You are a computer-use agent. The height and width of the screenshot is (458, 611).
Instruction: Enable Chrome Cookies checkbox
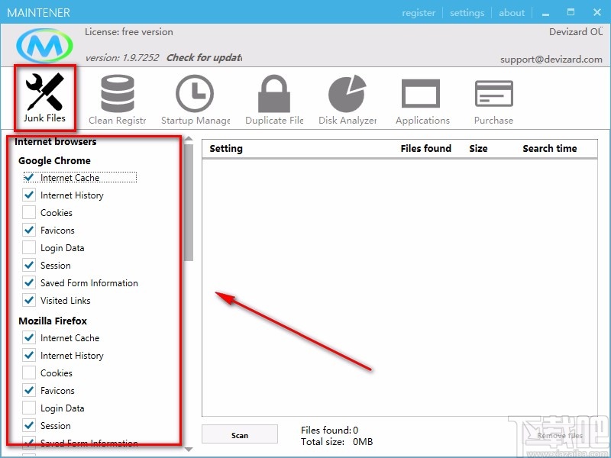tap(29, 213)
